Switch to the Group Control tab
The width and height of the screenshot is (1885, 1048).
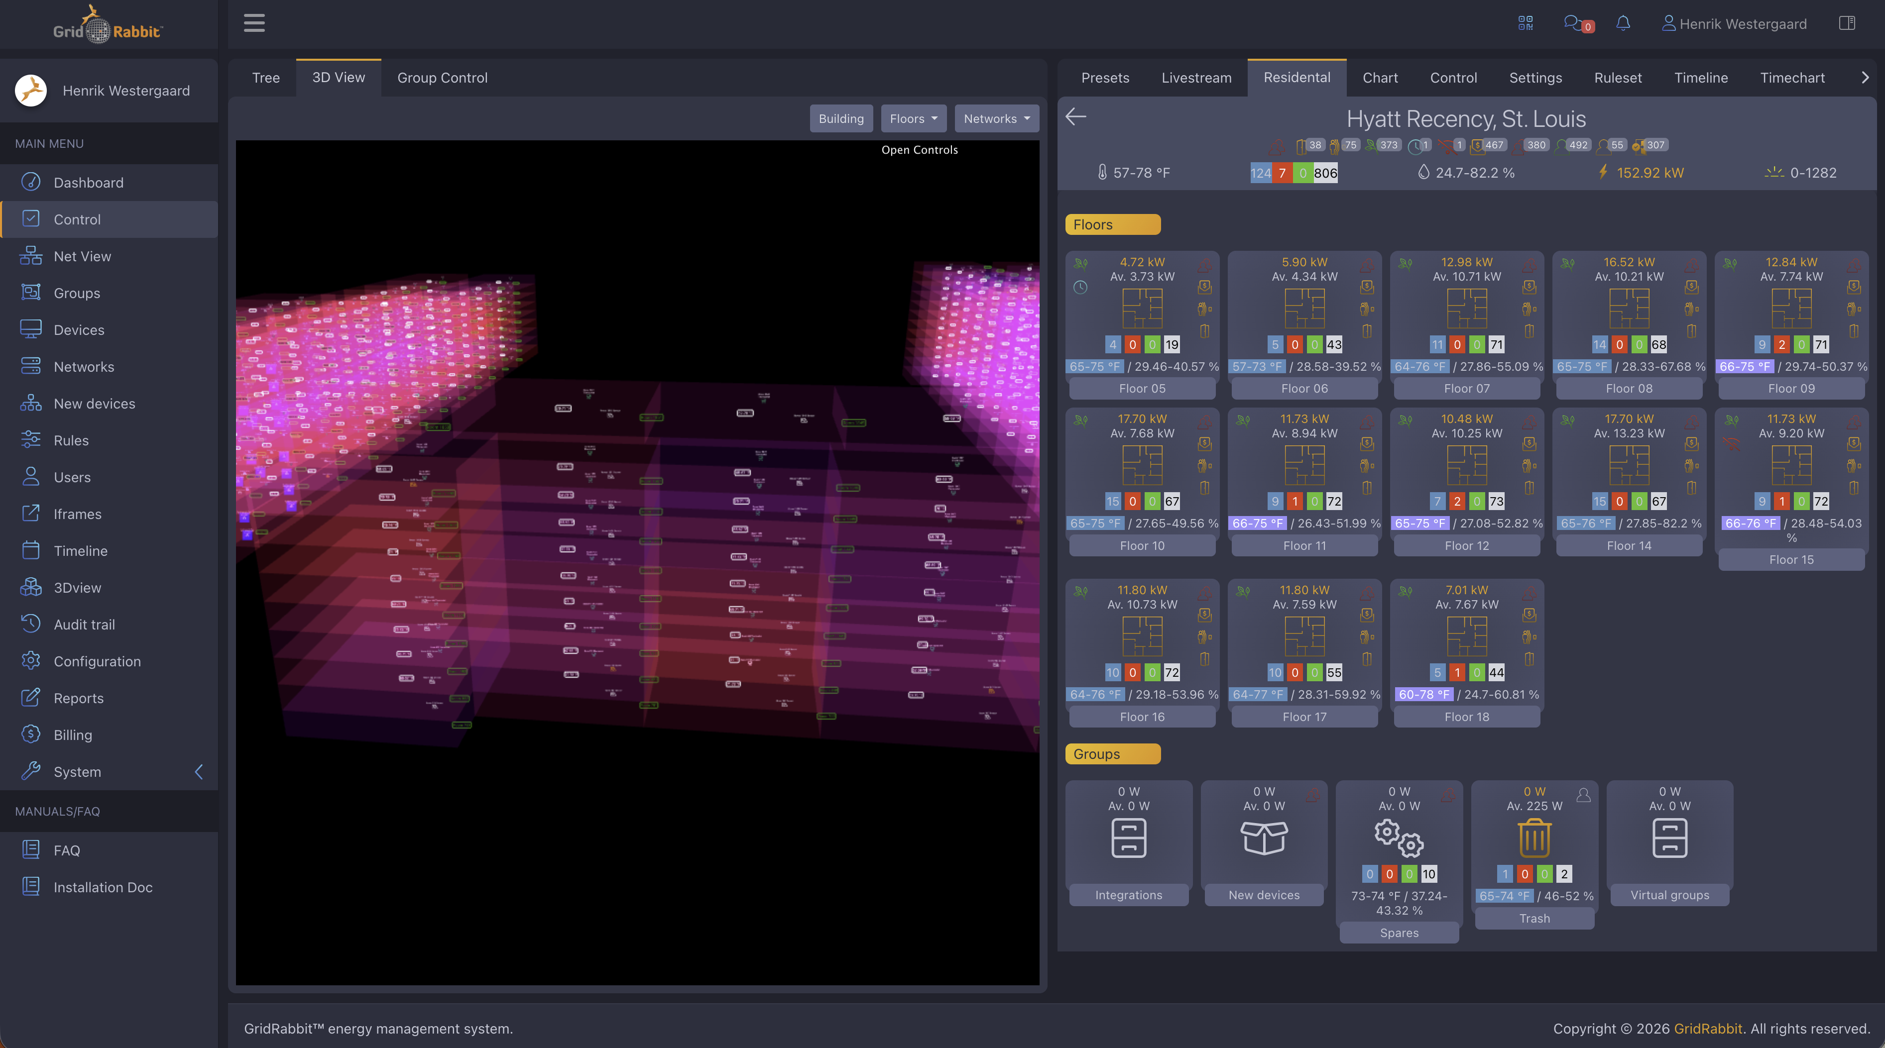(x=442, y=78)
